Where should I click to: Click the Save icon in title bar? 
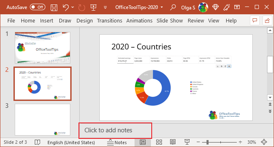click(54, 7)
